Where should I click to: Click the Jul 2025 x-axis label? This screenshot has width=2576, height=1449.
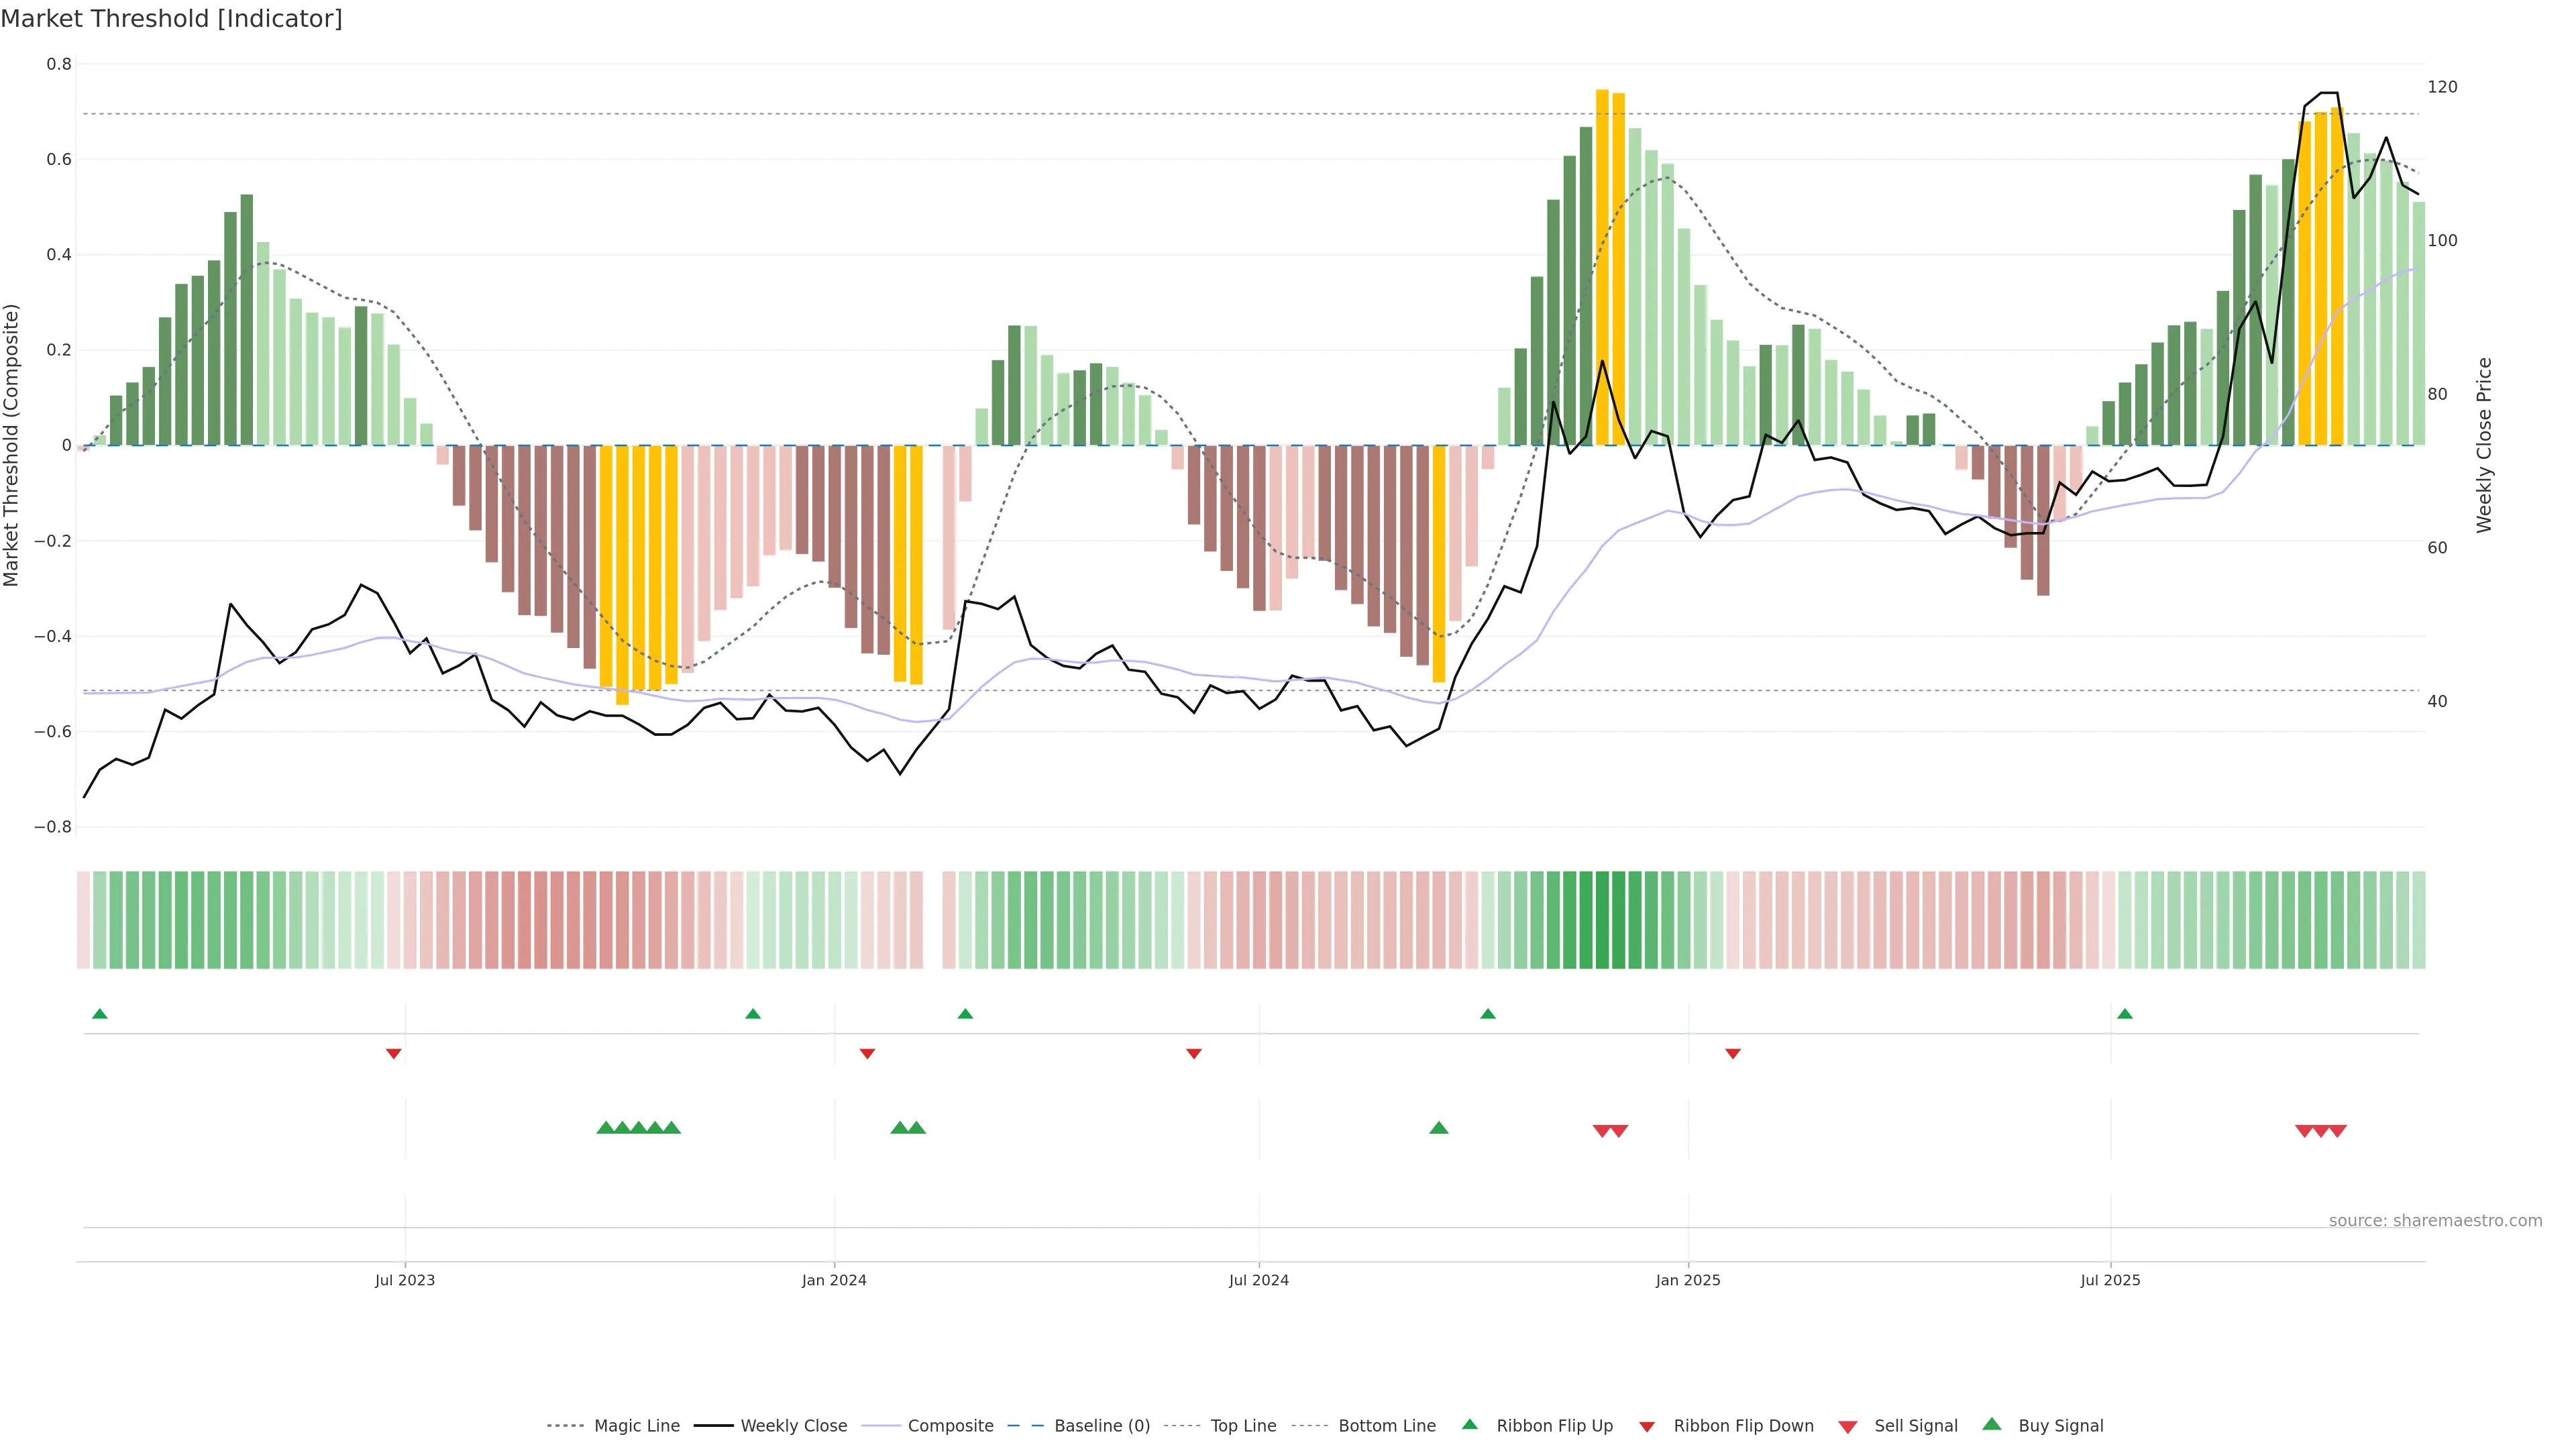coord(2110,1280)
